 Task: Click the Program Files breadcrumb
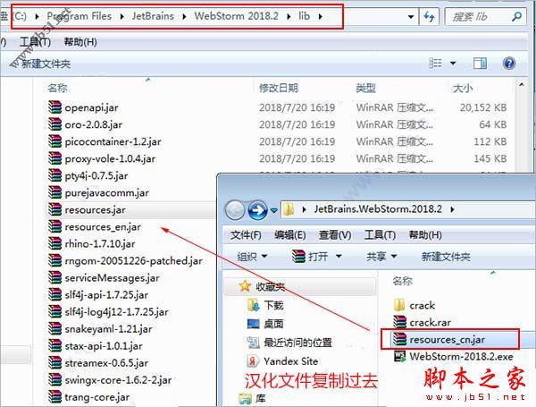(x=80, y=16)
